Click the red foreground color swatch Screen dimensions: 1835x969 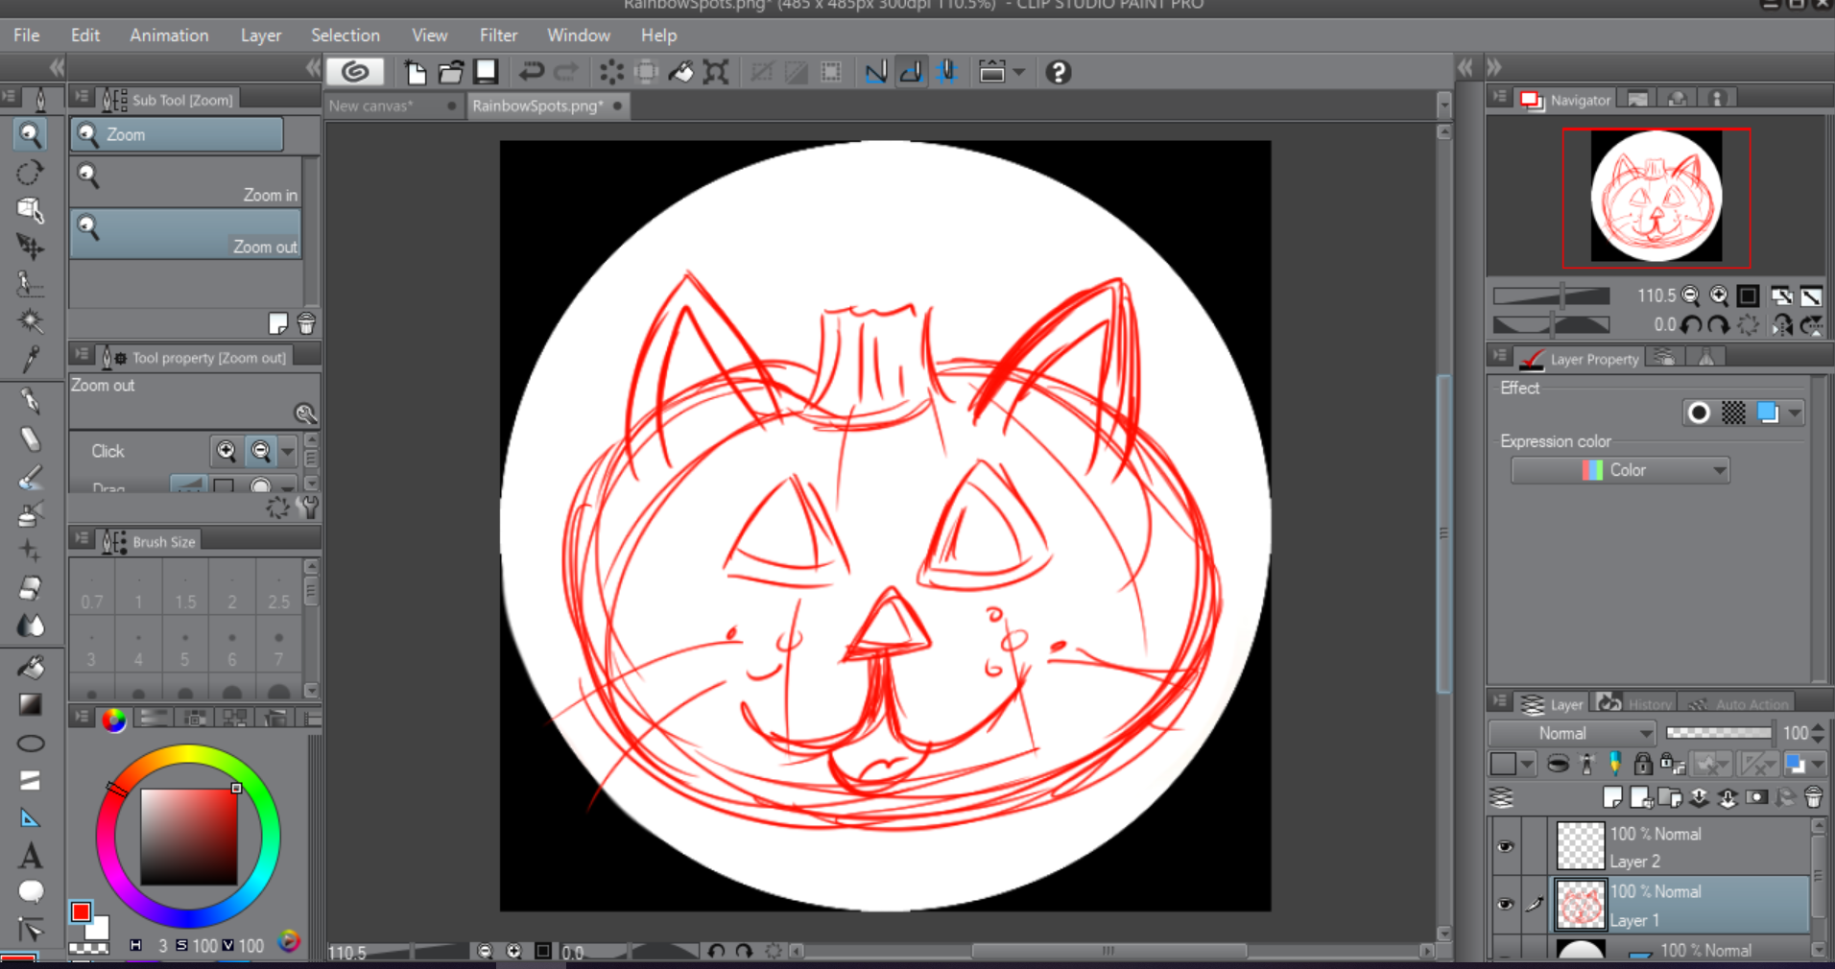pyautogui.click(x=81, y=911)
